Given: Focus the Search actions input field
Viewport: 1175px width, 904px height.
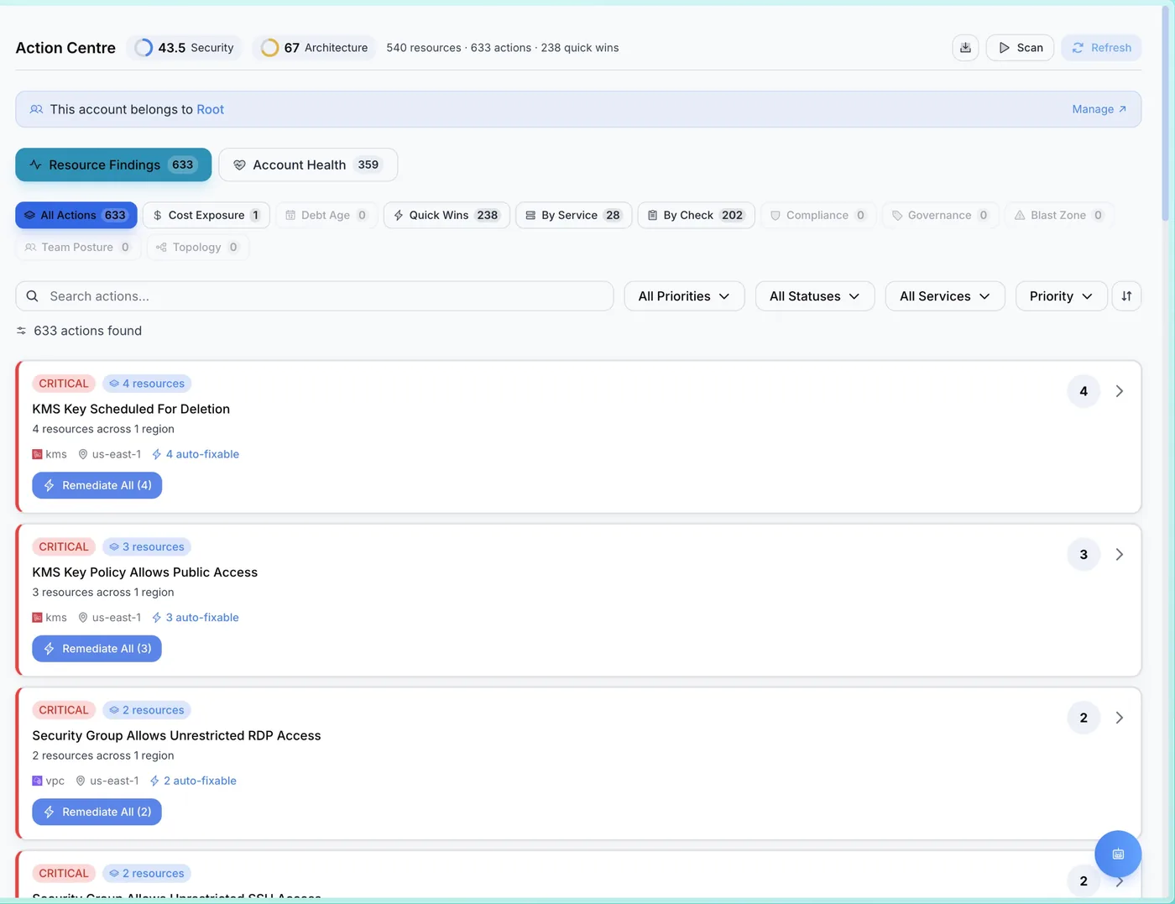Looking at the screenshot, I should (315, 296).
